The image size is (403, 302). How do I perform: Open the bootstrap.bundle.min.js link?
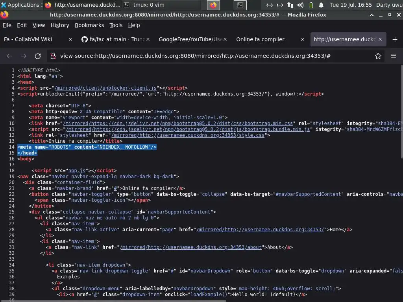[x=188, y=129]
